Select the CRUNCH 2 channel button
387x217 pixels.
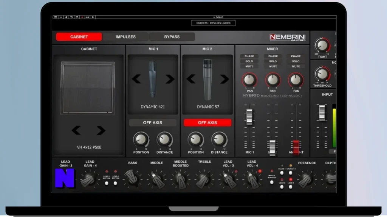[x=291, y=173]
